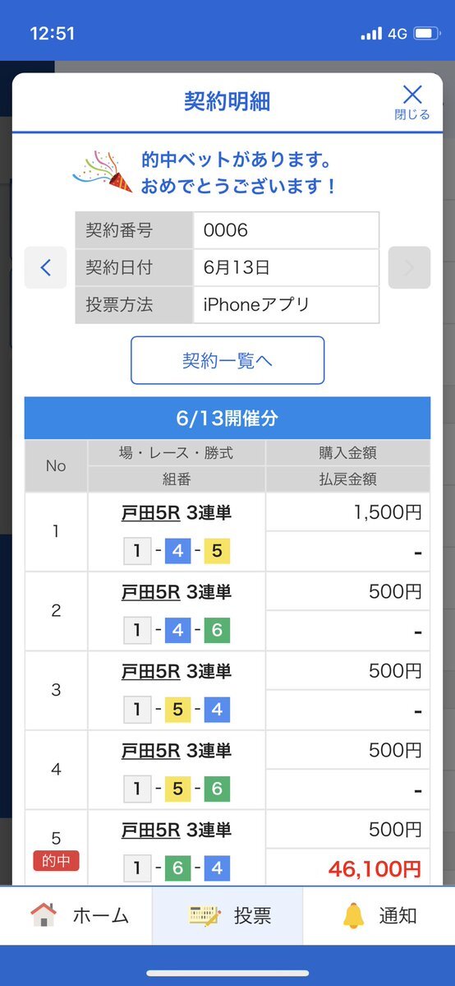Switch to the 通知 tab
455x986 pixels.
379,915
